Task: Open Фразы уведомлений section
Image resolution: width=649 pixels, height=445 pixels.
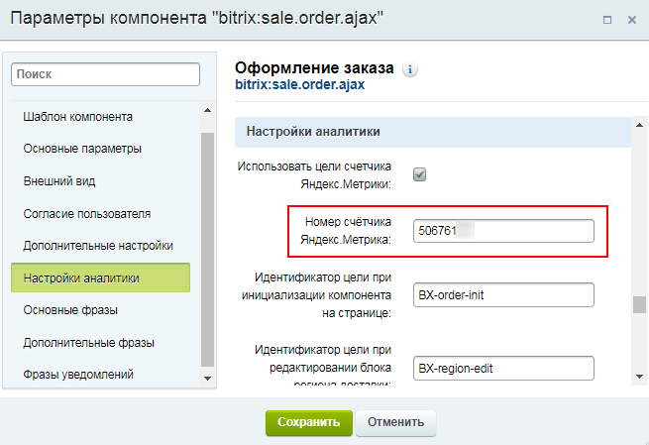Action: pos(77,374)
